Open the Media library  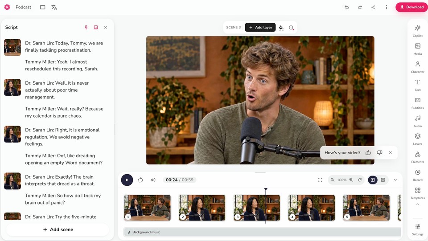[x=417, y=49]
